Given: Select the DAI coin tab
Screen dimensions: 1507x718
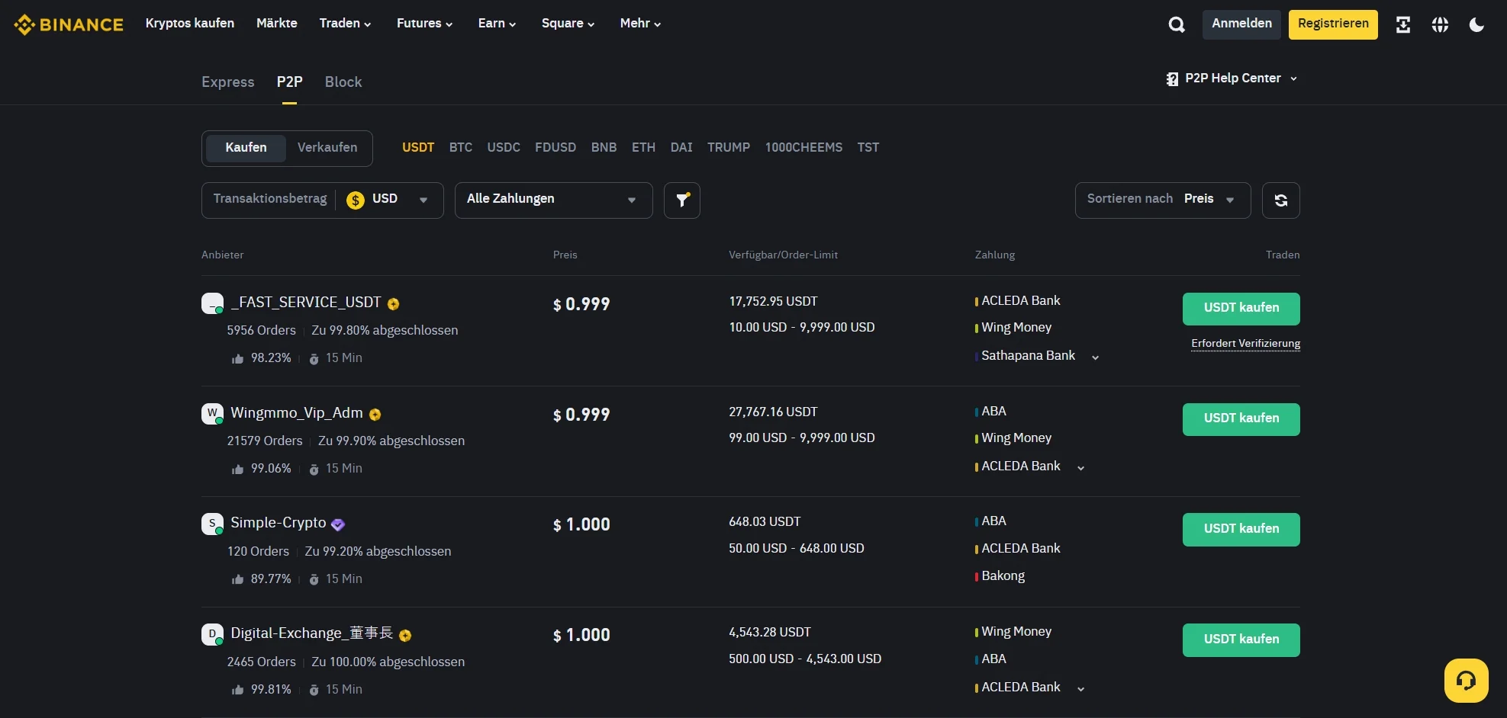Looking at the screenshot, I should [x=681, y=148].
